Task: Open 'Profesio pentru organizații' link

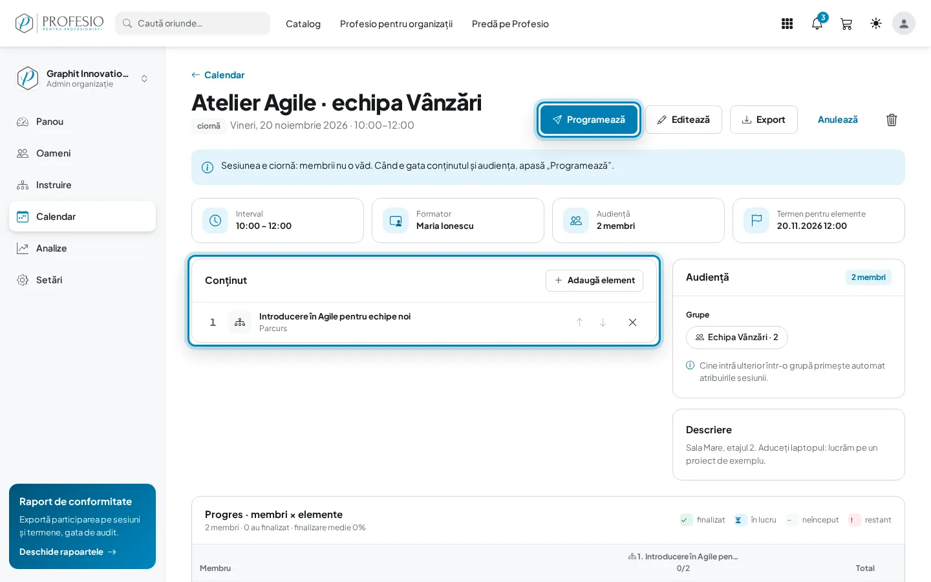Action: pyautogui.click(x=396, y=24)
